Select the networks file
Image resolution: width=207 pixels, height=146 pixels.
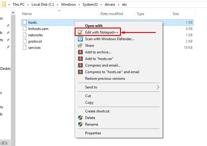tap(36, 35)
